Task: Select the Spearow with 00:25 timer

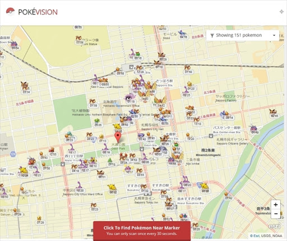Action: pyautogui.click(x=196, y=226)
